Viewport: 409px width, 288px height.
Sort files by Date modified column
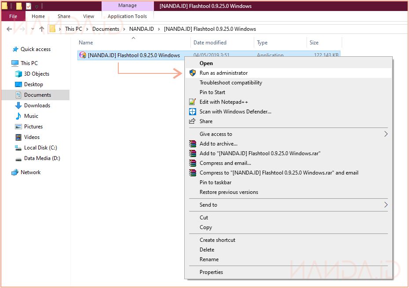[210, 43]
